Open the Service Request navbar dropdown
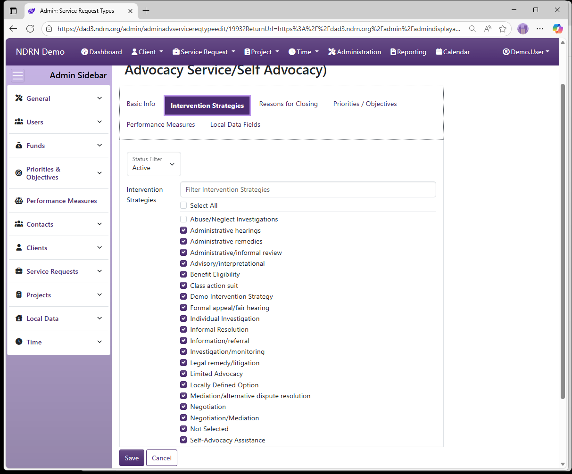The image size is (572, 474). click(x=204, y=52)
